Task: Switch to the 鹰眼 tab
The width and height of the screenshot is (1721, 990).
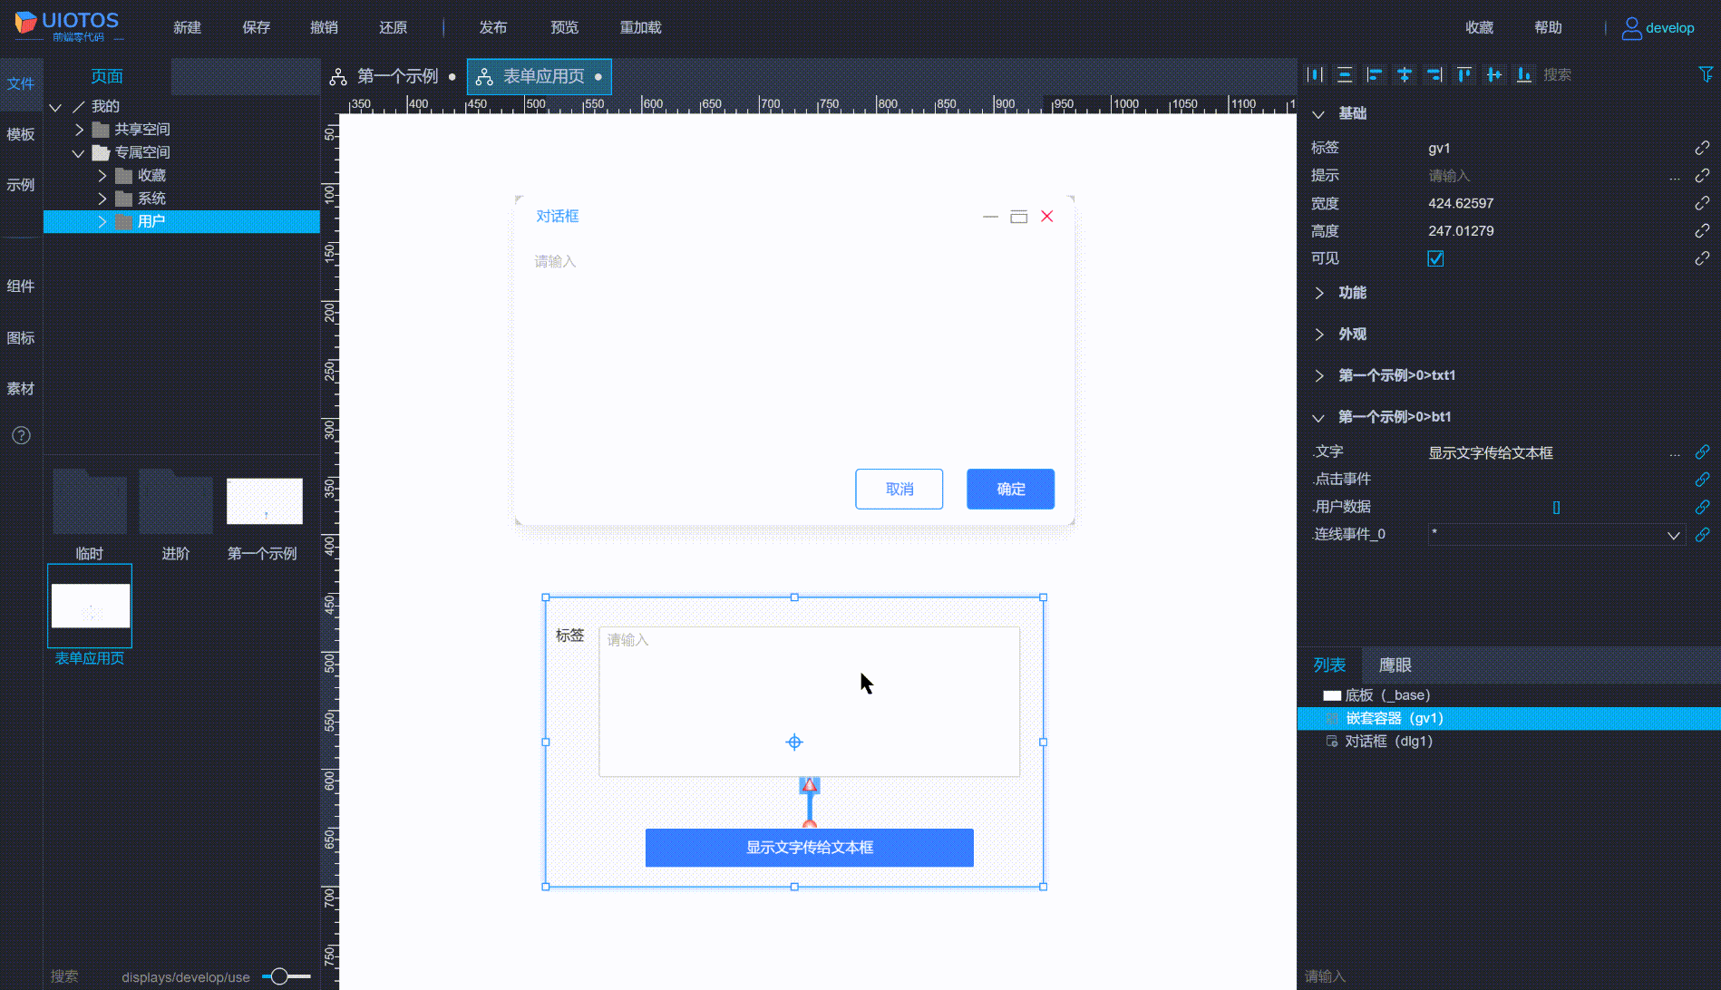Action: click(1395, 665)
